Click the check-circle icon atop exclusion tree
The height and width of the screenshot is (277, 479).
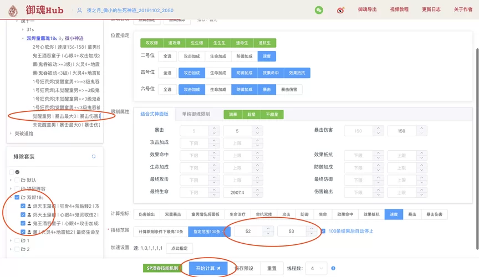click(x=17, y=172)
